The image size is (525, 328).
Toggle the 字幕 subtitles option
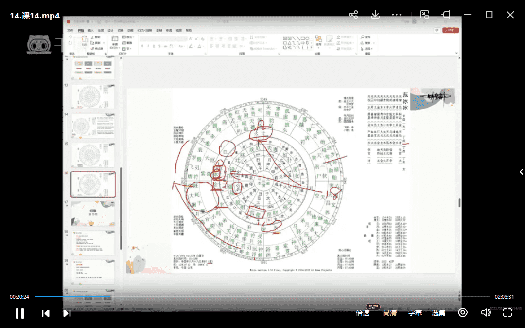click(x=415, y=313)
